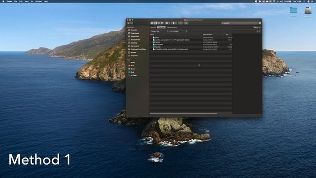Image resolution: width=316 pixels, height=178 pixels.
Task: Remove the search criteria row
Action: [257, 31]
